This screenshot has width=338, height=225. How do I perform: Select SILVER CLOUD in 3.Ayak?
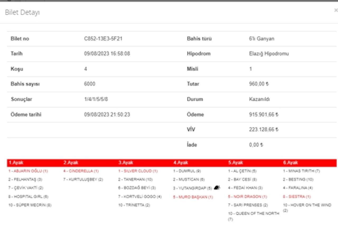click(138, 171)
